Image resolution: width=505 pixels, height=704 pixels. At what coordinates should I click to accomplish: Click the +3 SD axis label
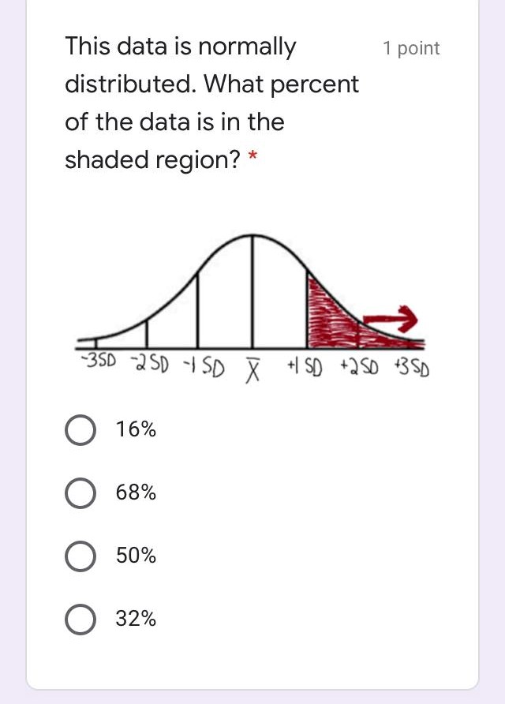pos(410,369)
